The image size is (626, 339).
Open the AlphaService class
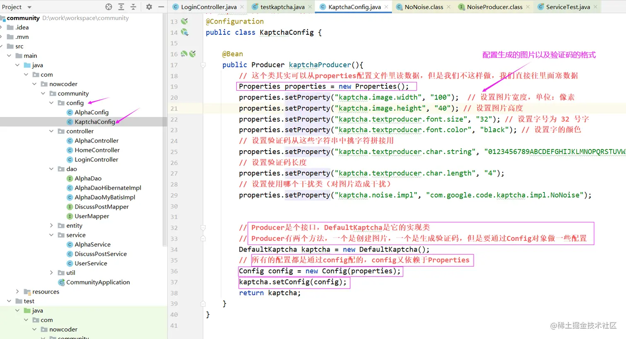93,245
